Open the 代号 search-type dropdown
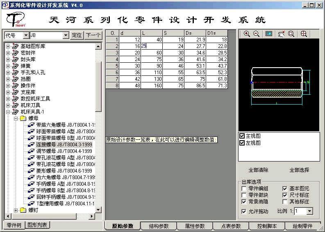 (26, 35)
